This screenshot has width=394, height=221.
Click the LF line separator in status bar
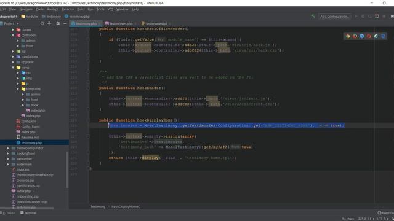[371, 219]
